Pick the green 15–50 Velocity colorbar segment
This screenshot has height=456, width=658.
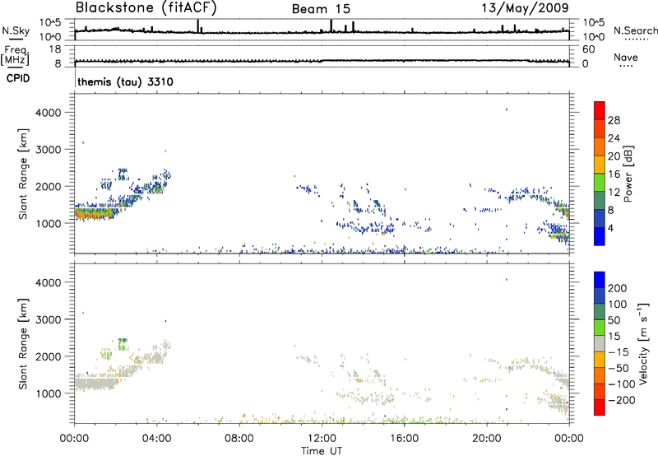click(600, 328)
